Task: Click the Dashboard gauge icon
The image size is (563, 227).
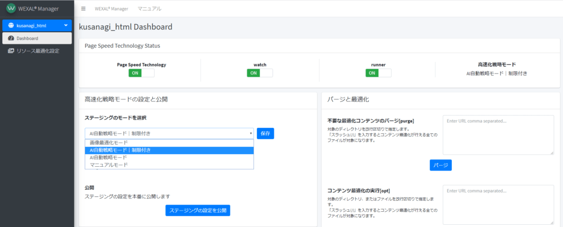Action: click(x=10, y=38)
